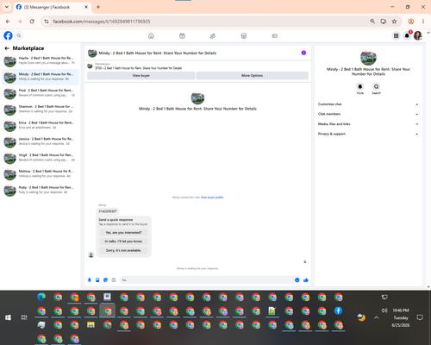Open the notifications bell
431x345 pixels.
coord(407,35)
